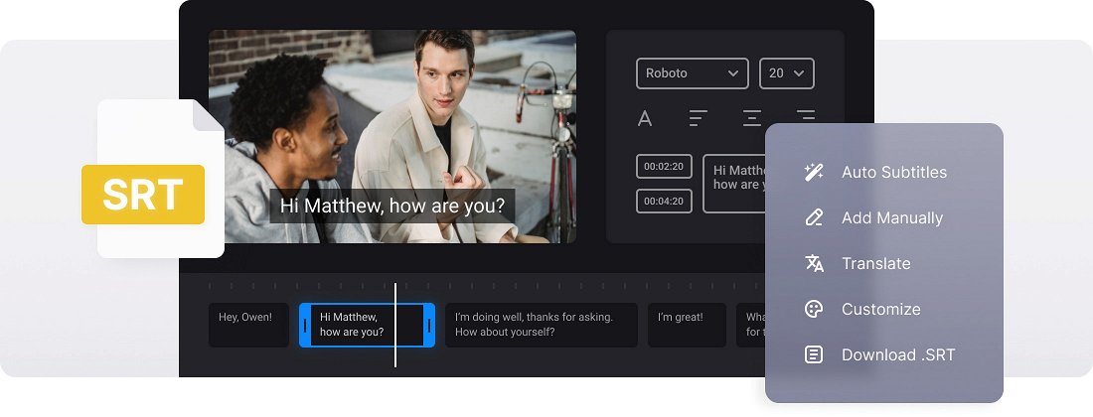Click the Customize palette icon
Viewport: 1093px width, 417px height.
[x=814, y=309]
